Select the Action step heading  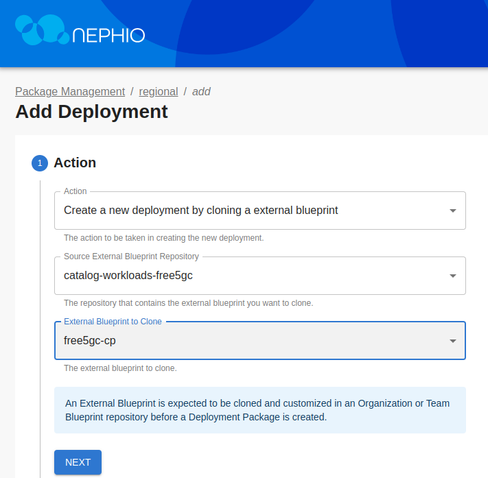[75, 163]
